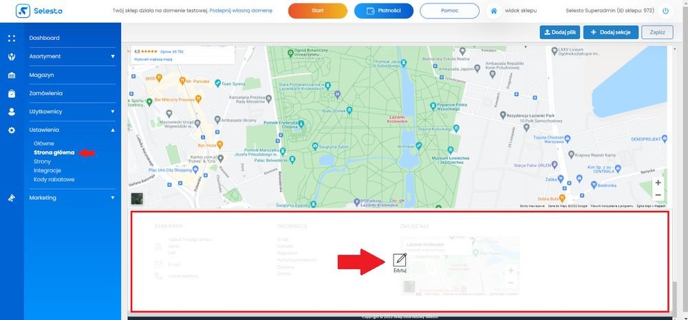The width and height of the screenshot is (688, 320).
Task: Click the power logout icon
Action: [x=665, y=11]
